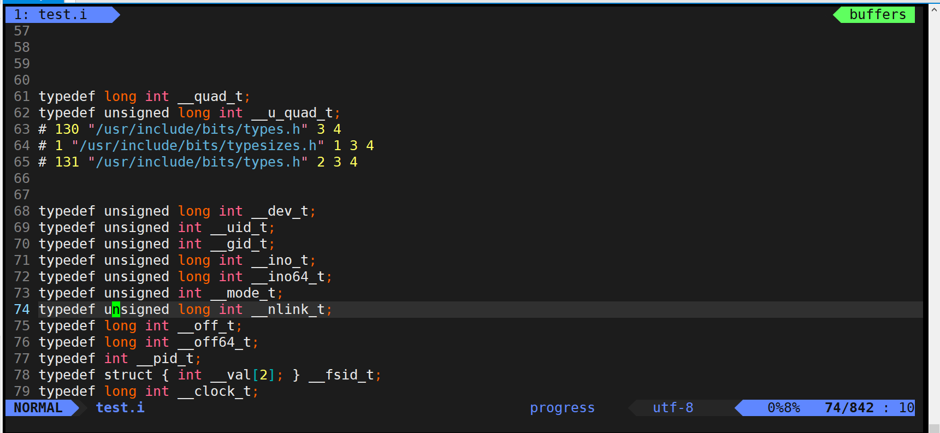Click 'int' keyword on line 77
The image size is (940, 433).
click(116, 359)
